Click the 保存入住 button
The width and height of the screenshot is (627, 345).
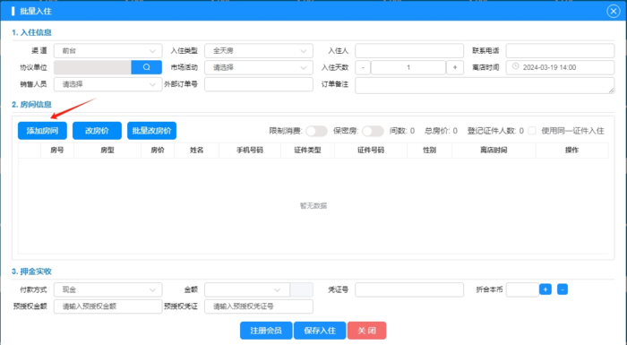320,331
